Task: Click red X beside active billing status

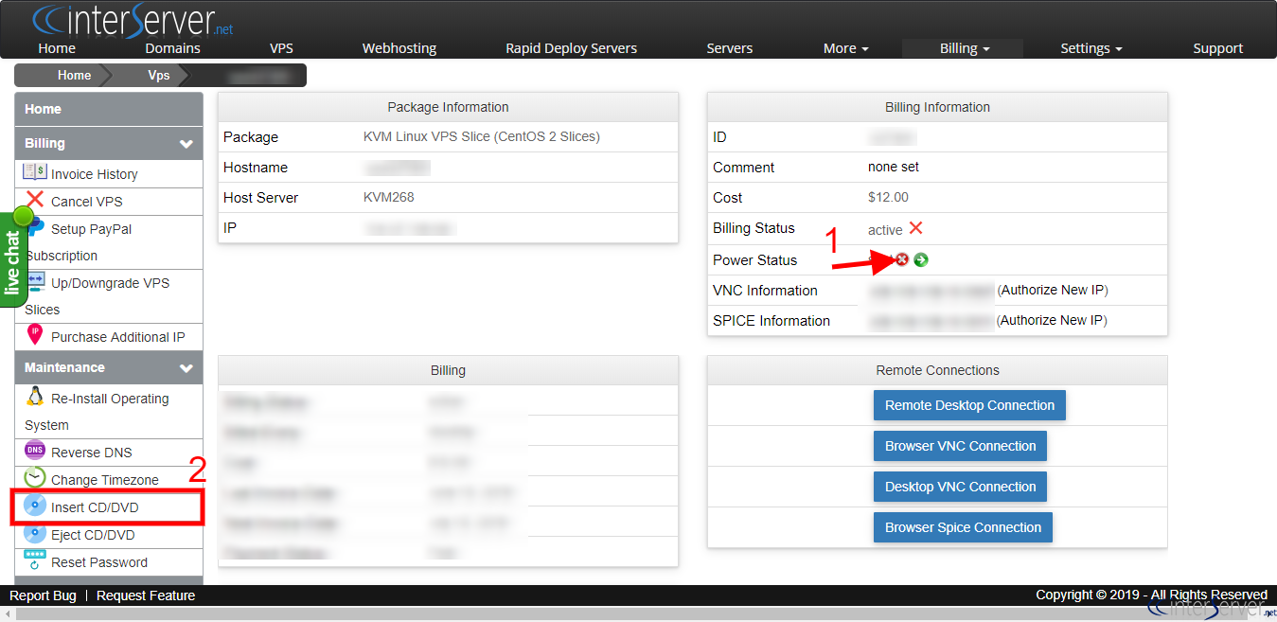Action: click(x=915, y=228)
